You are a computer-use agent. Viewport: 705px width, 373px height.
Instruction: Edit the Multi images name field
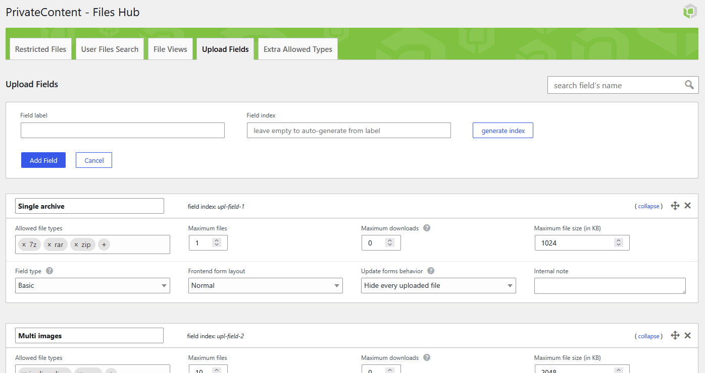(x=89, y=336)
